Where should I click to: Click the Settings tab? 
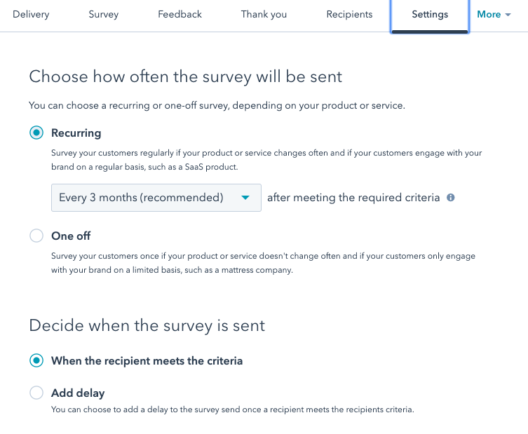pyautogui.click(x=430, y=15)
